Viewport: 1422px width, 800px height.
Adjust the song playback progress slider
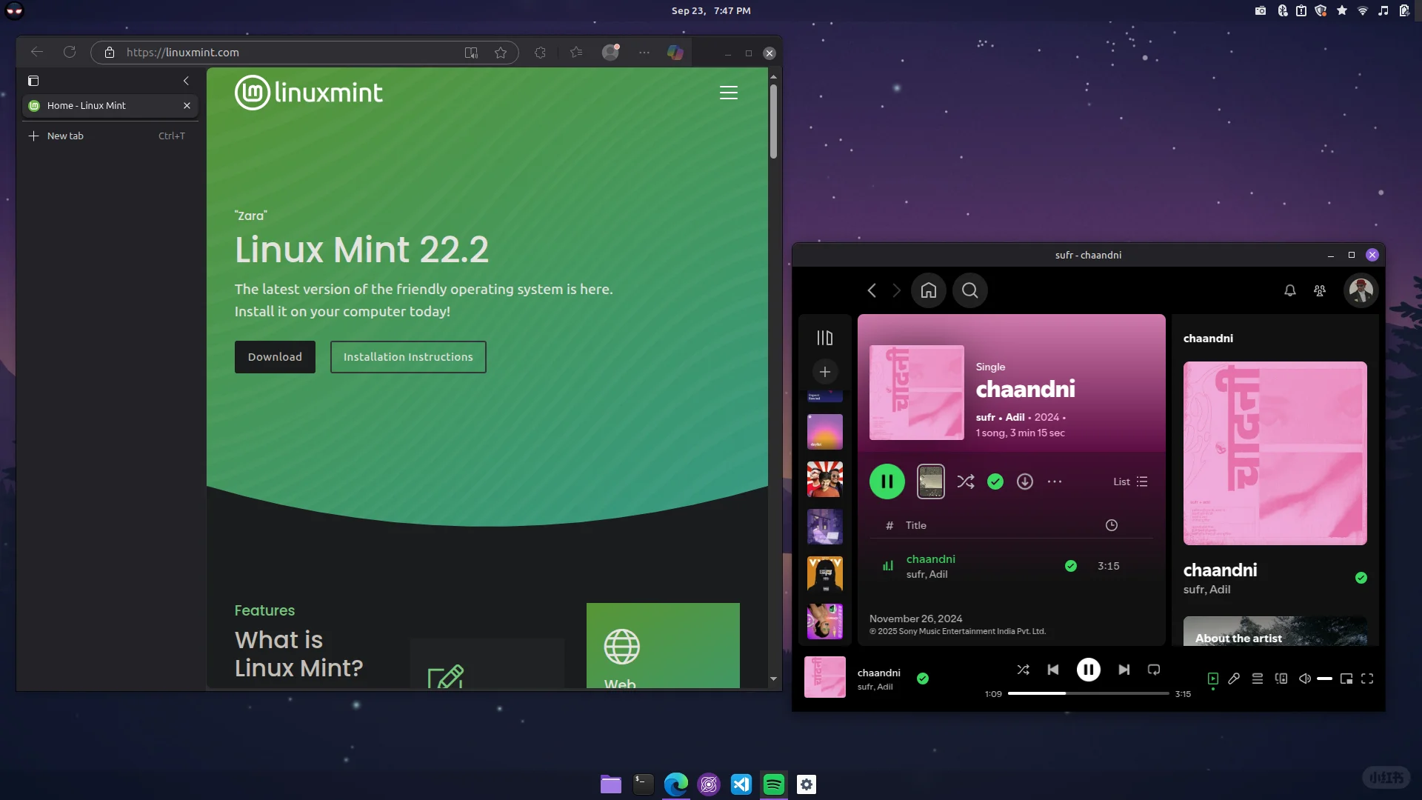pyautogui.click(x=1086, y=693)
